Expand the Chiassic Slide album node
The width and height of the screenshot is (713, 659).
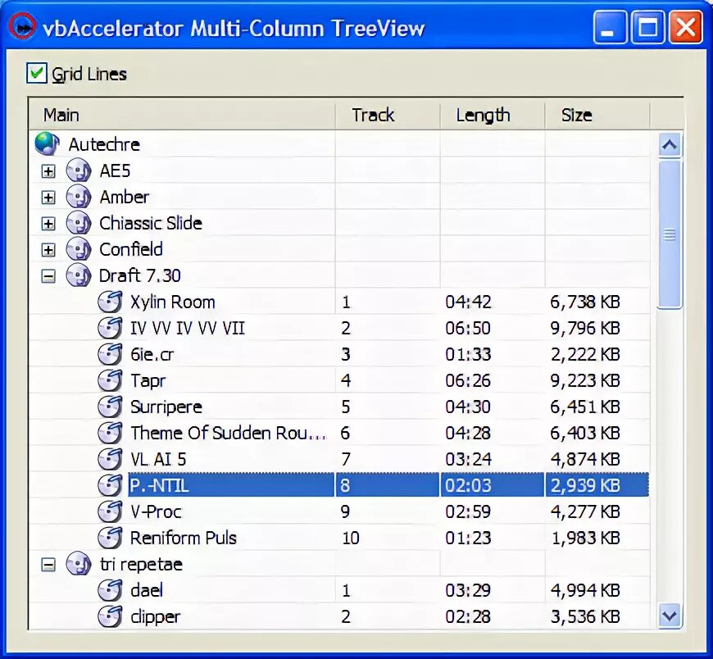(x=48, y=223)
